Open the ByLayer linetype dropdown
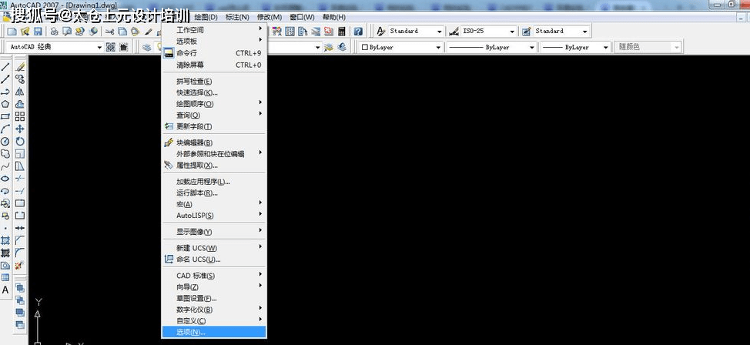This screenshot has width=750, height=345. (532, 48)
